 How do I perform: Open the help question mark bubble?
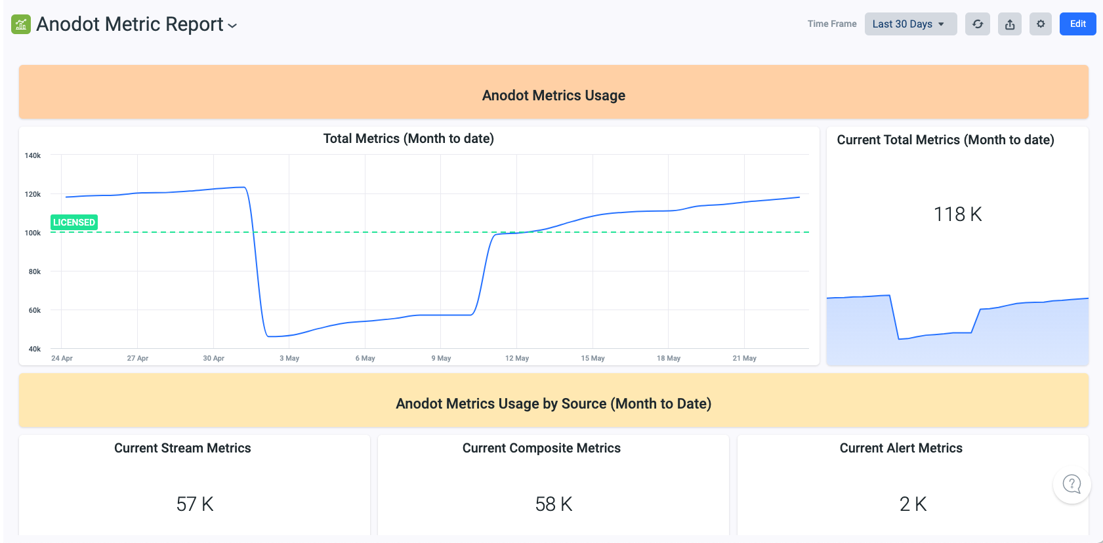[x=1072, y=484]
